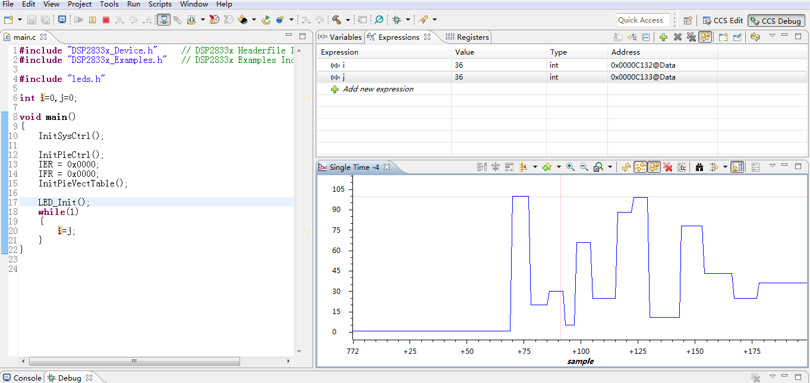Open the CPU Reset dropdown arrow

254,20
